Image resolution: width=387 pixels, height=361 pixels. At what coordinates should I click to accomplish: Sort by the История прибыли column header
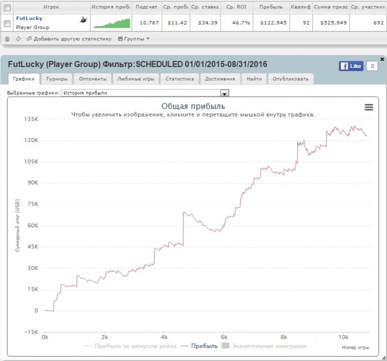pos(111,7)
